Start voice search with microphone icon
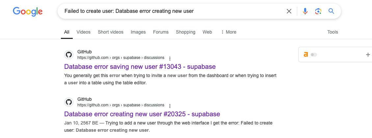The image size is (372, 138). pos(305,11)
